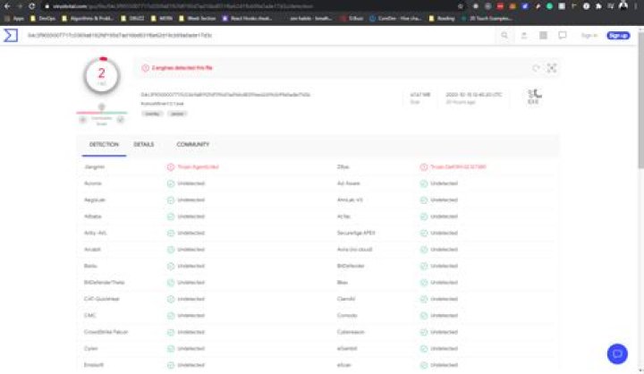Vote down on community score
This screenshot has height=374, width=644.
83,117
